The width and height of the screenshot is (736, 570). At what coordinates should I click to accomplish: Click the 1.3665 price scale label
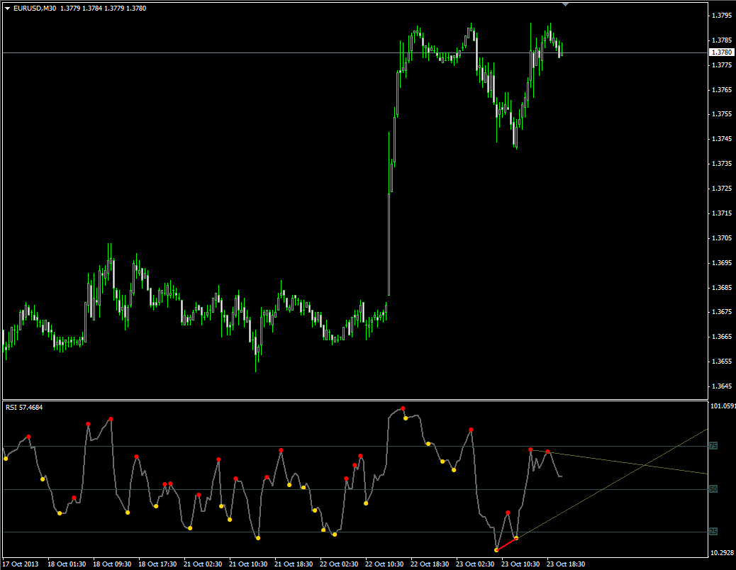coord(721,337)
